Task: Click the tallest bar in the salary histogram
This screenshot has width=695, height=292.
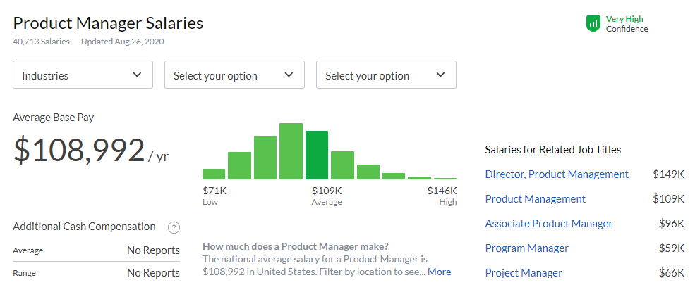Action: [291, 151]
